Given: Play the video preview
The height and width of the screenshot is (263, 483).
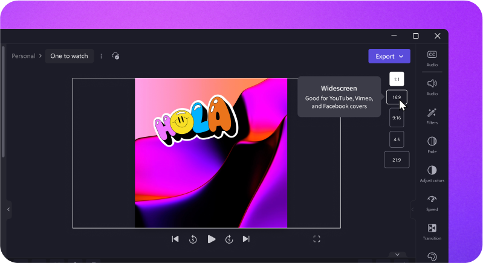Looking at the screenshot, I should point(211,239).
